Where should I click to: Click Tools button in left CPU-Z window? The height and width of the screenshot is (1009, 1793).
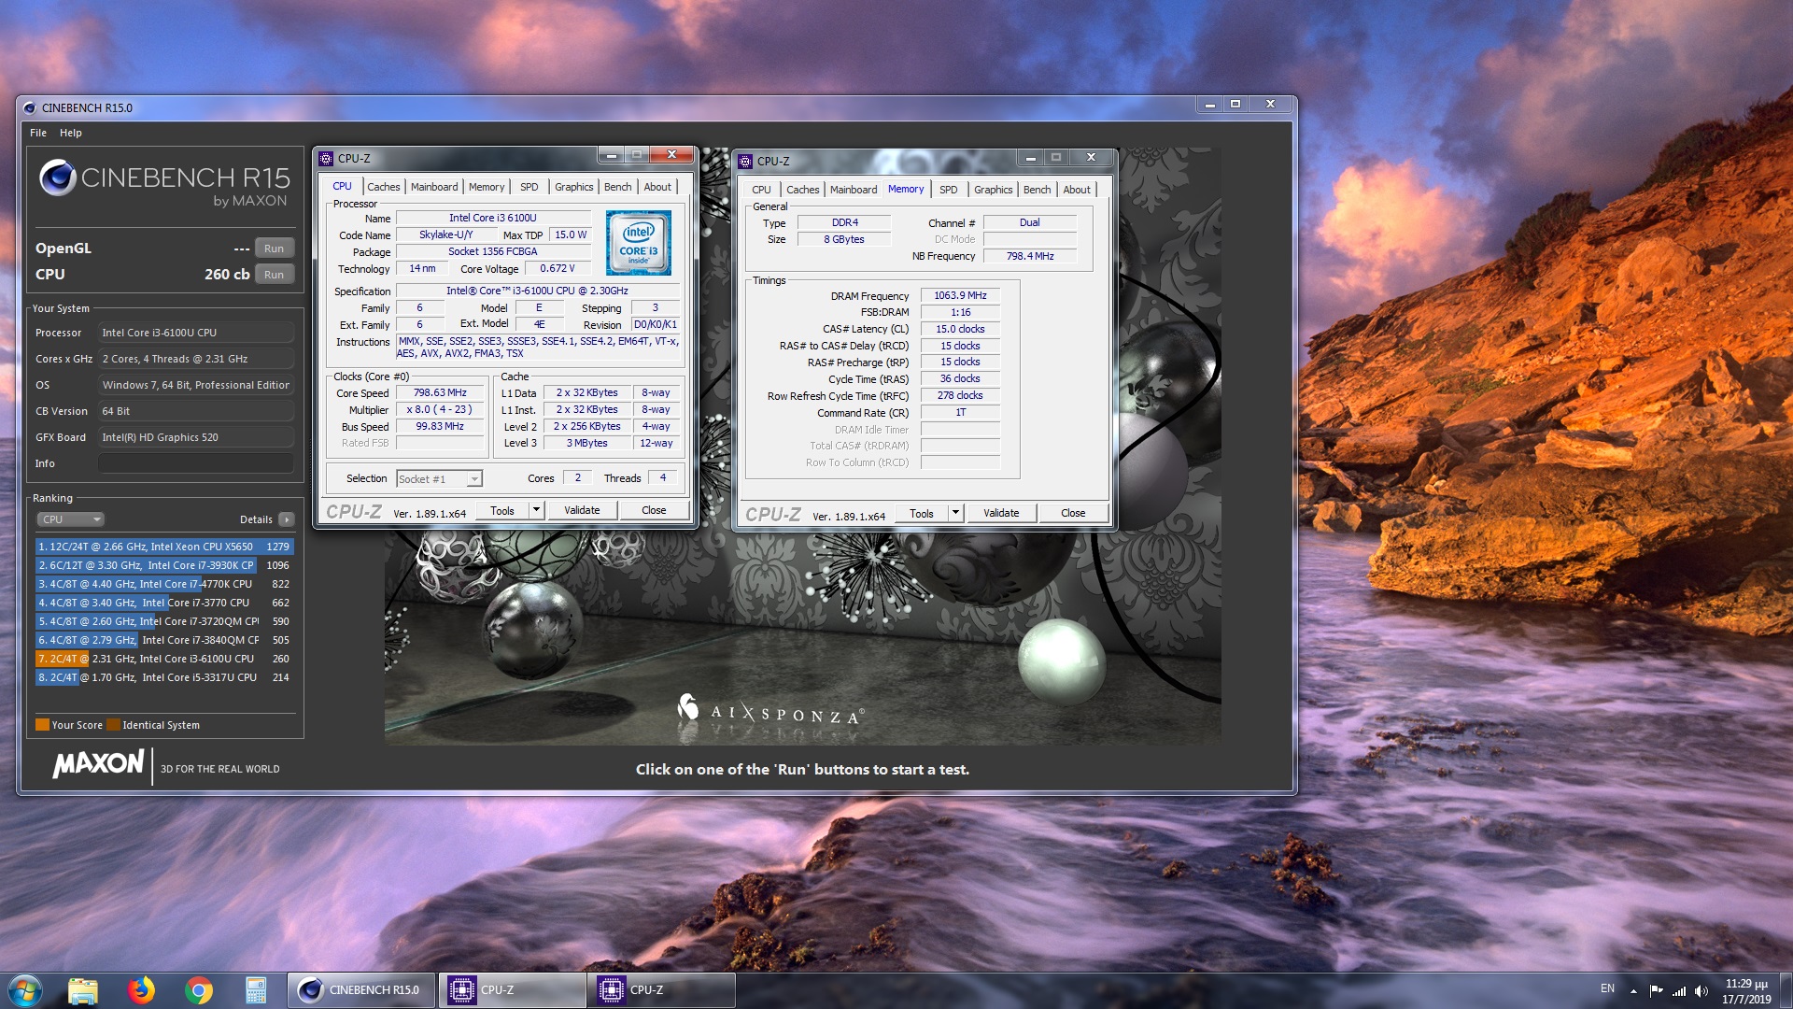(x=502, y=510)
